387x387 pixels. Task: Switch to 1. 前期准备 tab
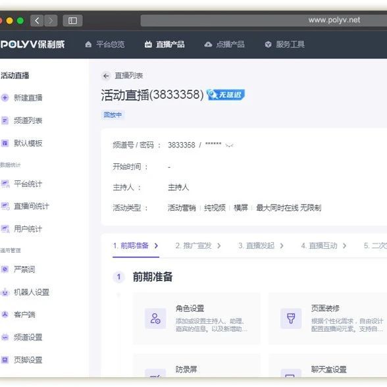point(131,245)
